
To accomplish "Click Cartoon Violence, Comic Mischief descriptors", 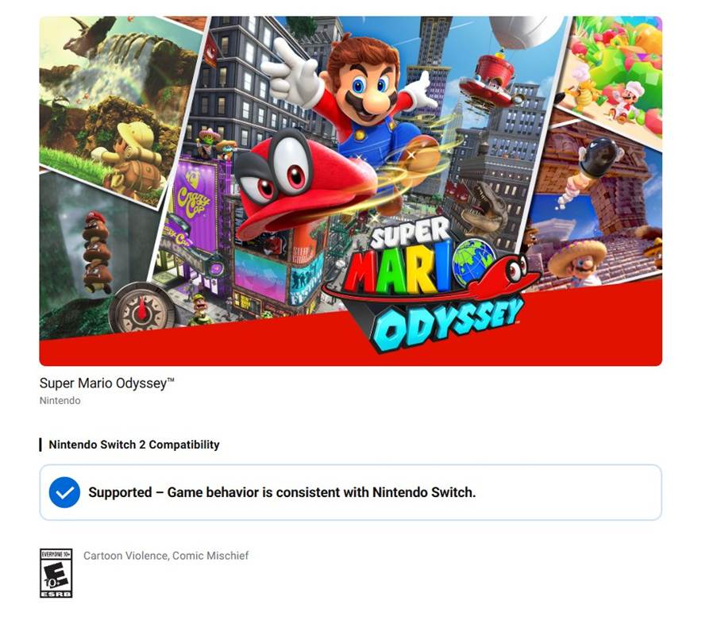I will tap(166, 556).
